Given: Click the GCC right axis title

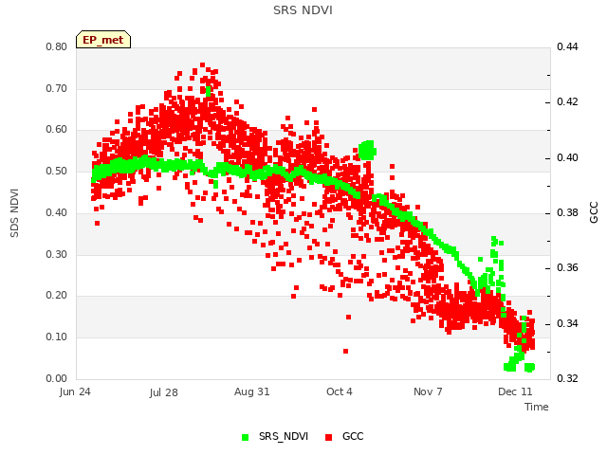Looking at the screenshot, I should (594, 212).
